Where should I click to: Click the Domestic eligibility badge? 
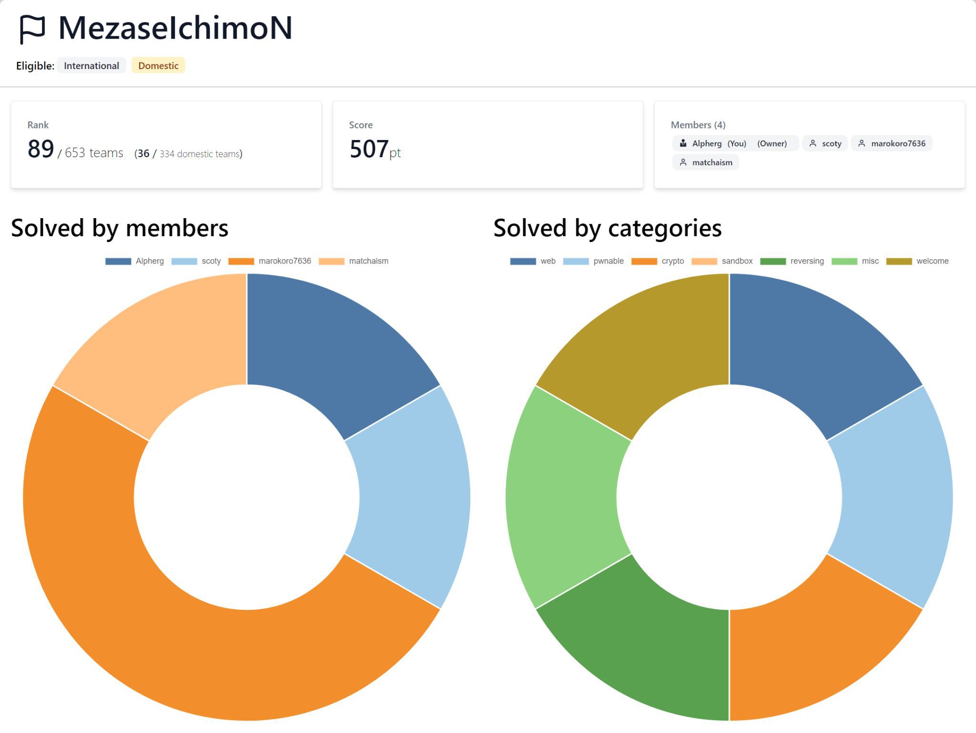[158, 66]
